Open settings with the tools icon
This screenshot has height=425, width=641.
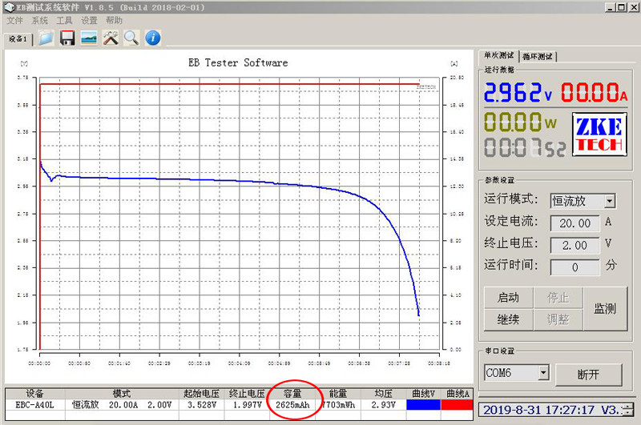[x=111, y=38]
